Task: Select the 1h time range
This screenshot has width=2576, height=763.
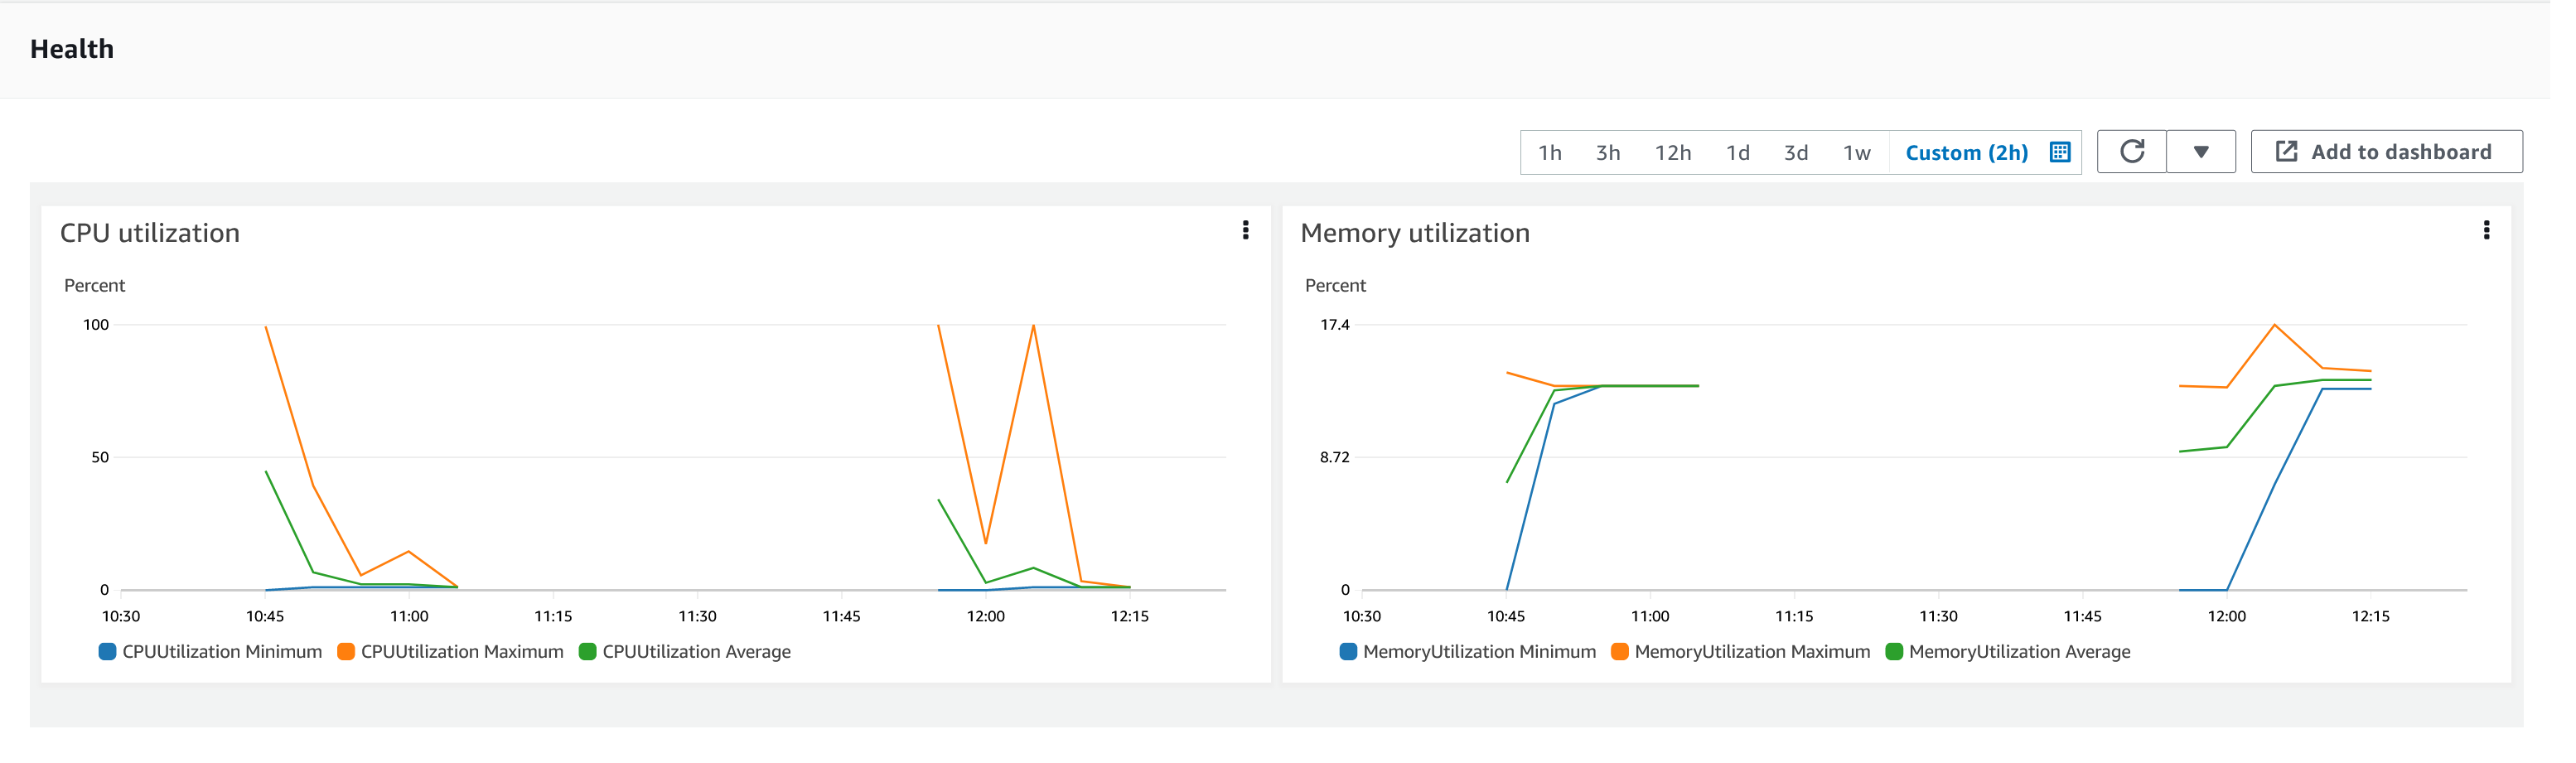Action: (1565, 154)
